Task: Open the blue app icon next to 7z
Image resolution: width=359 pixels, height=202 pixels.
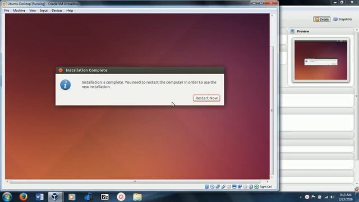Action: tap(88, 197)
